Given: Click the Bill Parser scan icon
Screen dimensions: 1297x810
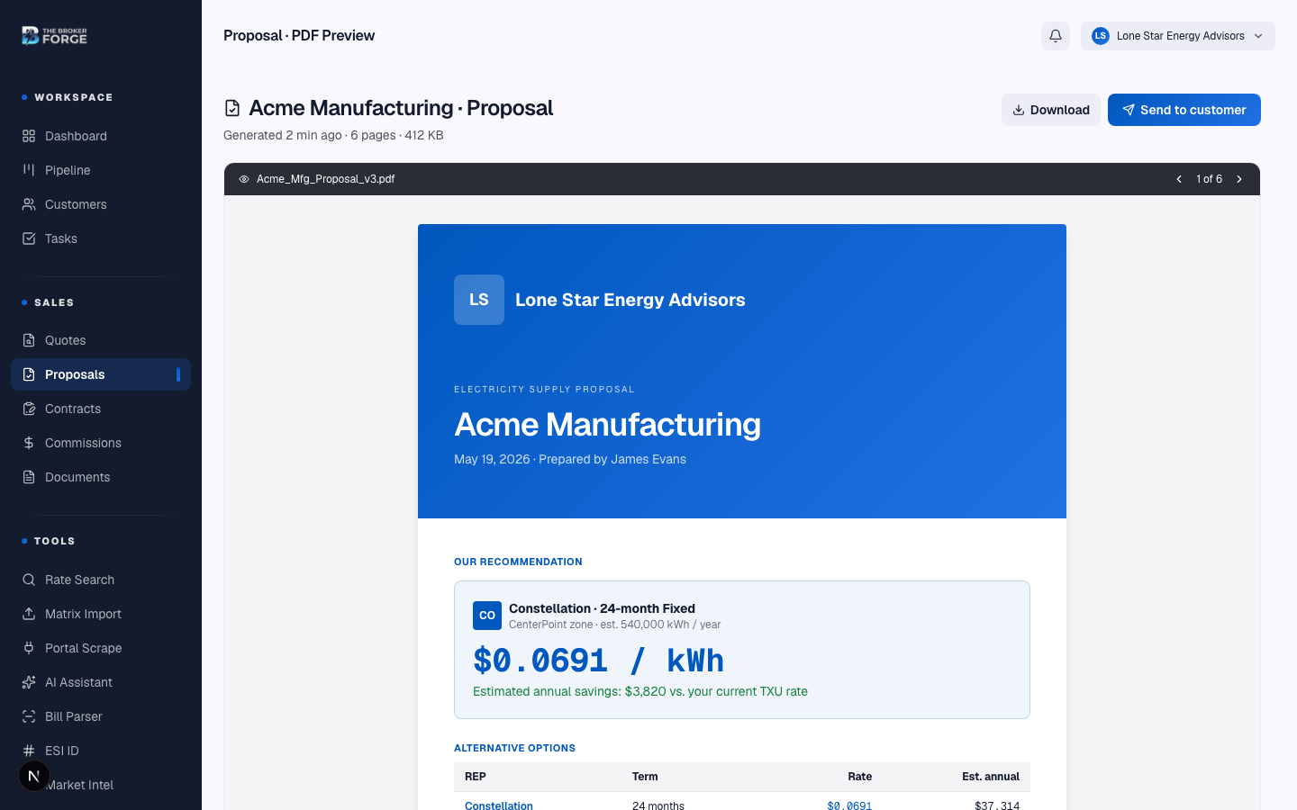Looking at the screenshot, I should coord(29,716).
